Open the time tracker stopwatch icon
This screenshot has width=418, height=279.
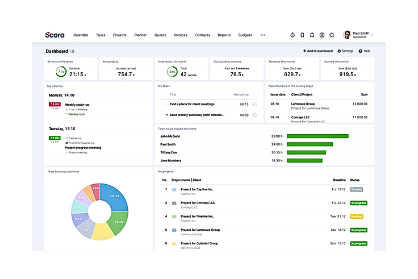coord(293,35)
